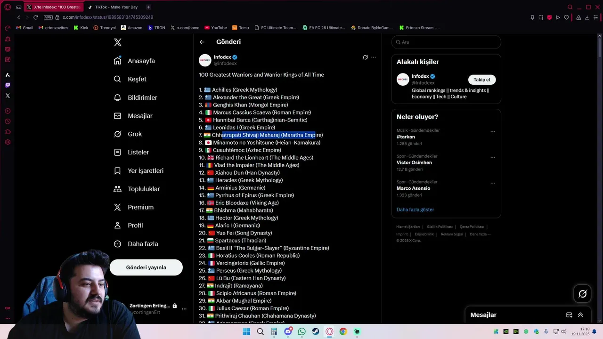
Task: Click Infodex avatar on the post
Action: (x=205, y=60)
